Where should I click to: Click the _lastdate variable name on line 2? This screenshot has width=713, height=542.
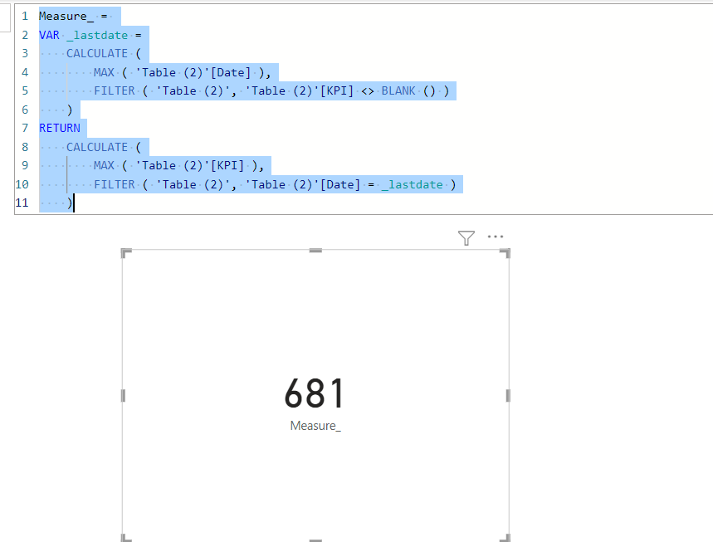[97, 35]
